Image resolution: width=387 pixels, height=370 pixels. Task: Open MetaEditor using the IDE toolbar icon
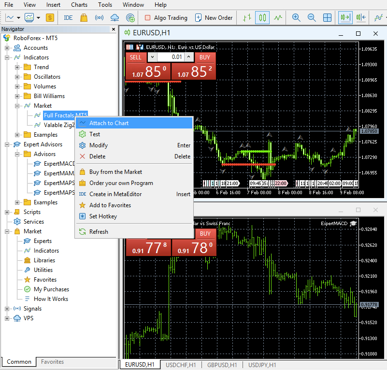pyautogui.click(x=68, y=17)
